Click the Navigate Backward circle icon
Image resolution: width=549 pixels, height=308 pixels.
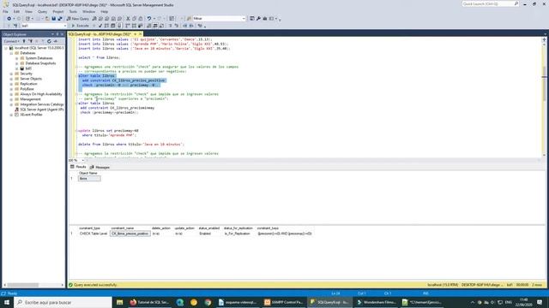tap(9, 19)
